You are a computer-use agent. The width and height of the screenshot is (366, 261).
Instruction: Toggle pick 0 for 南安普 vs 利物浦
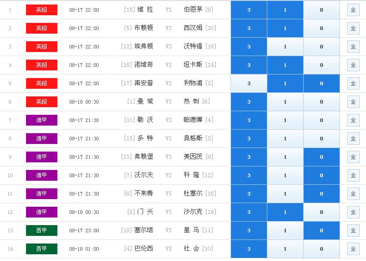322,83
